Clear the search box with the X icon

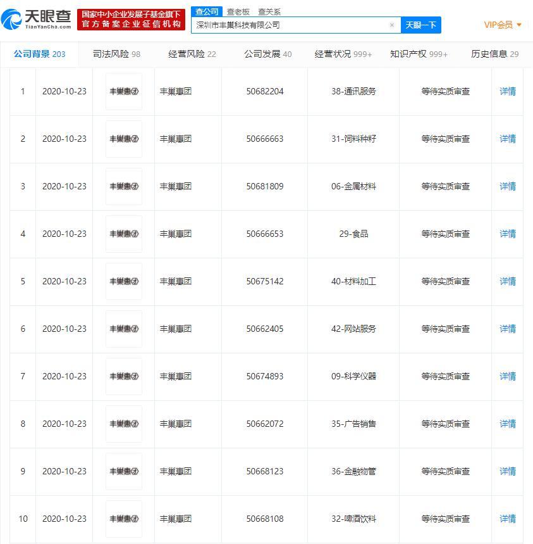[x=392, y=25]
